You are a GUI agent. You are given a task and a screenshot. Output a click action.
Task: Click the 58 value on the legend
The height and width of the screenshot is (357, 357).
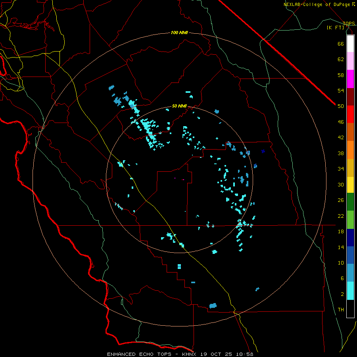(341, 75)
